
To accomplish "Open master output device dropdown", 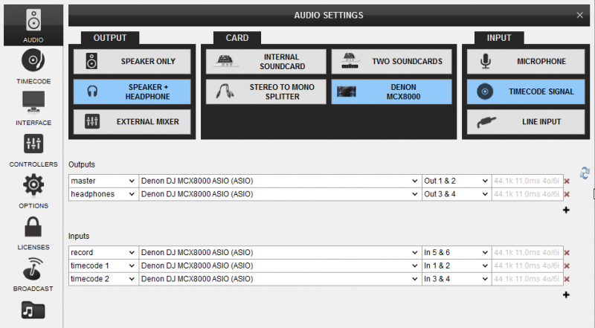I will (280, 181).
